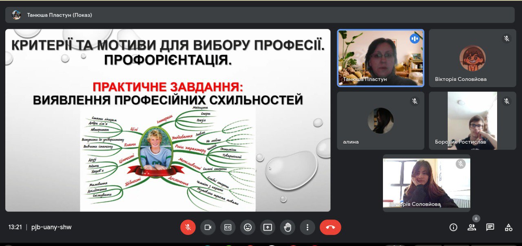This screenshot has height=246, width=522.
Task: Click the shared presentation slide
Action: tap(168, 120)
